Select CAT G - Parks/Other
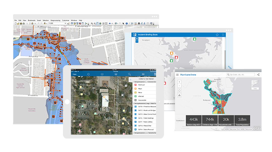The width and height of the screenshot is (272, 152). pos(144,126)
